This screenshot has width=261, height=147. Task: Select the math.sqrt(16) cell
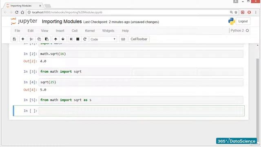(141, 54)
